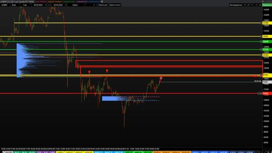Open the СИМУЛЯТОР menu
The width and height of the screenshot is (272, 153).
tap(82, 2)
